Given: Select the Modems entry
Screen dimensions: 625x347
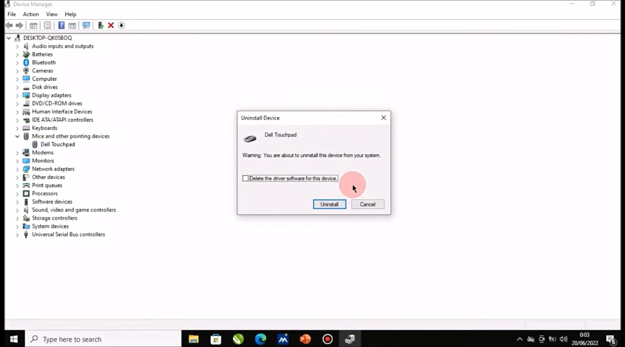Looking at the screenshot, I should pyautogui.click(x=43, y=153).
